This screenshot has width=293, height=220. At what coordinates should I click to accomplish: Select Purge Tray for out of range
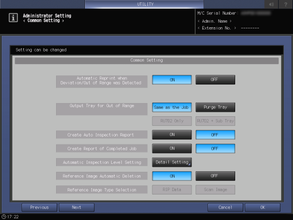(x=215, y=107)
